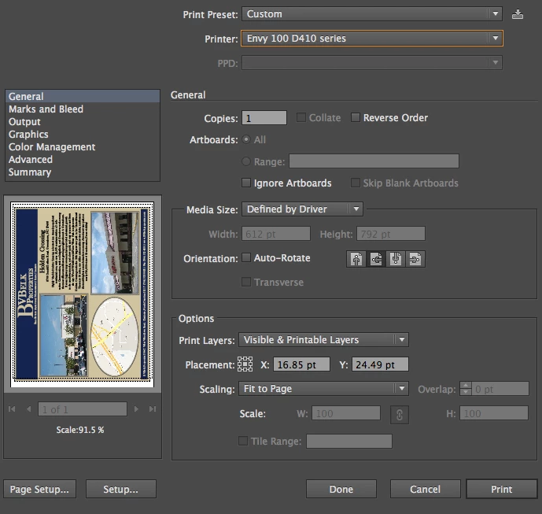Select the Output category
Image resolution: width=542 pixels, height=514 pixels.
coord(83,122)
